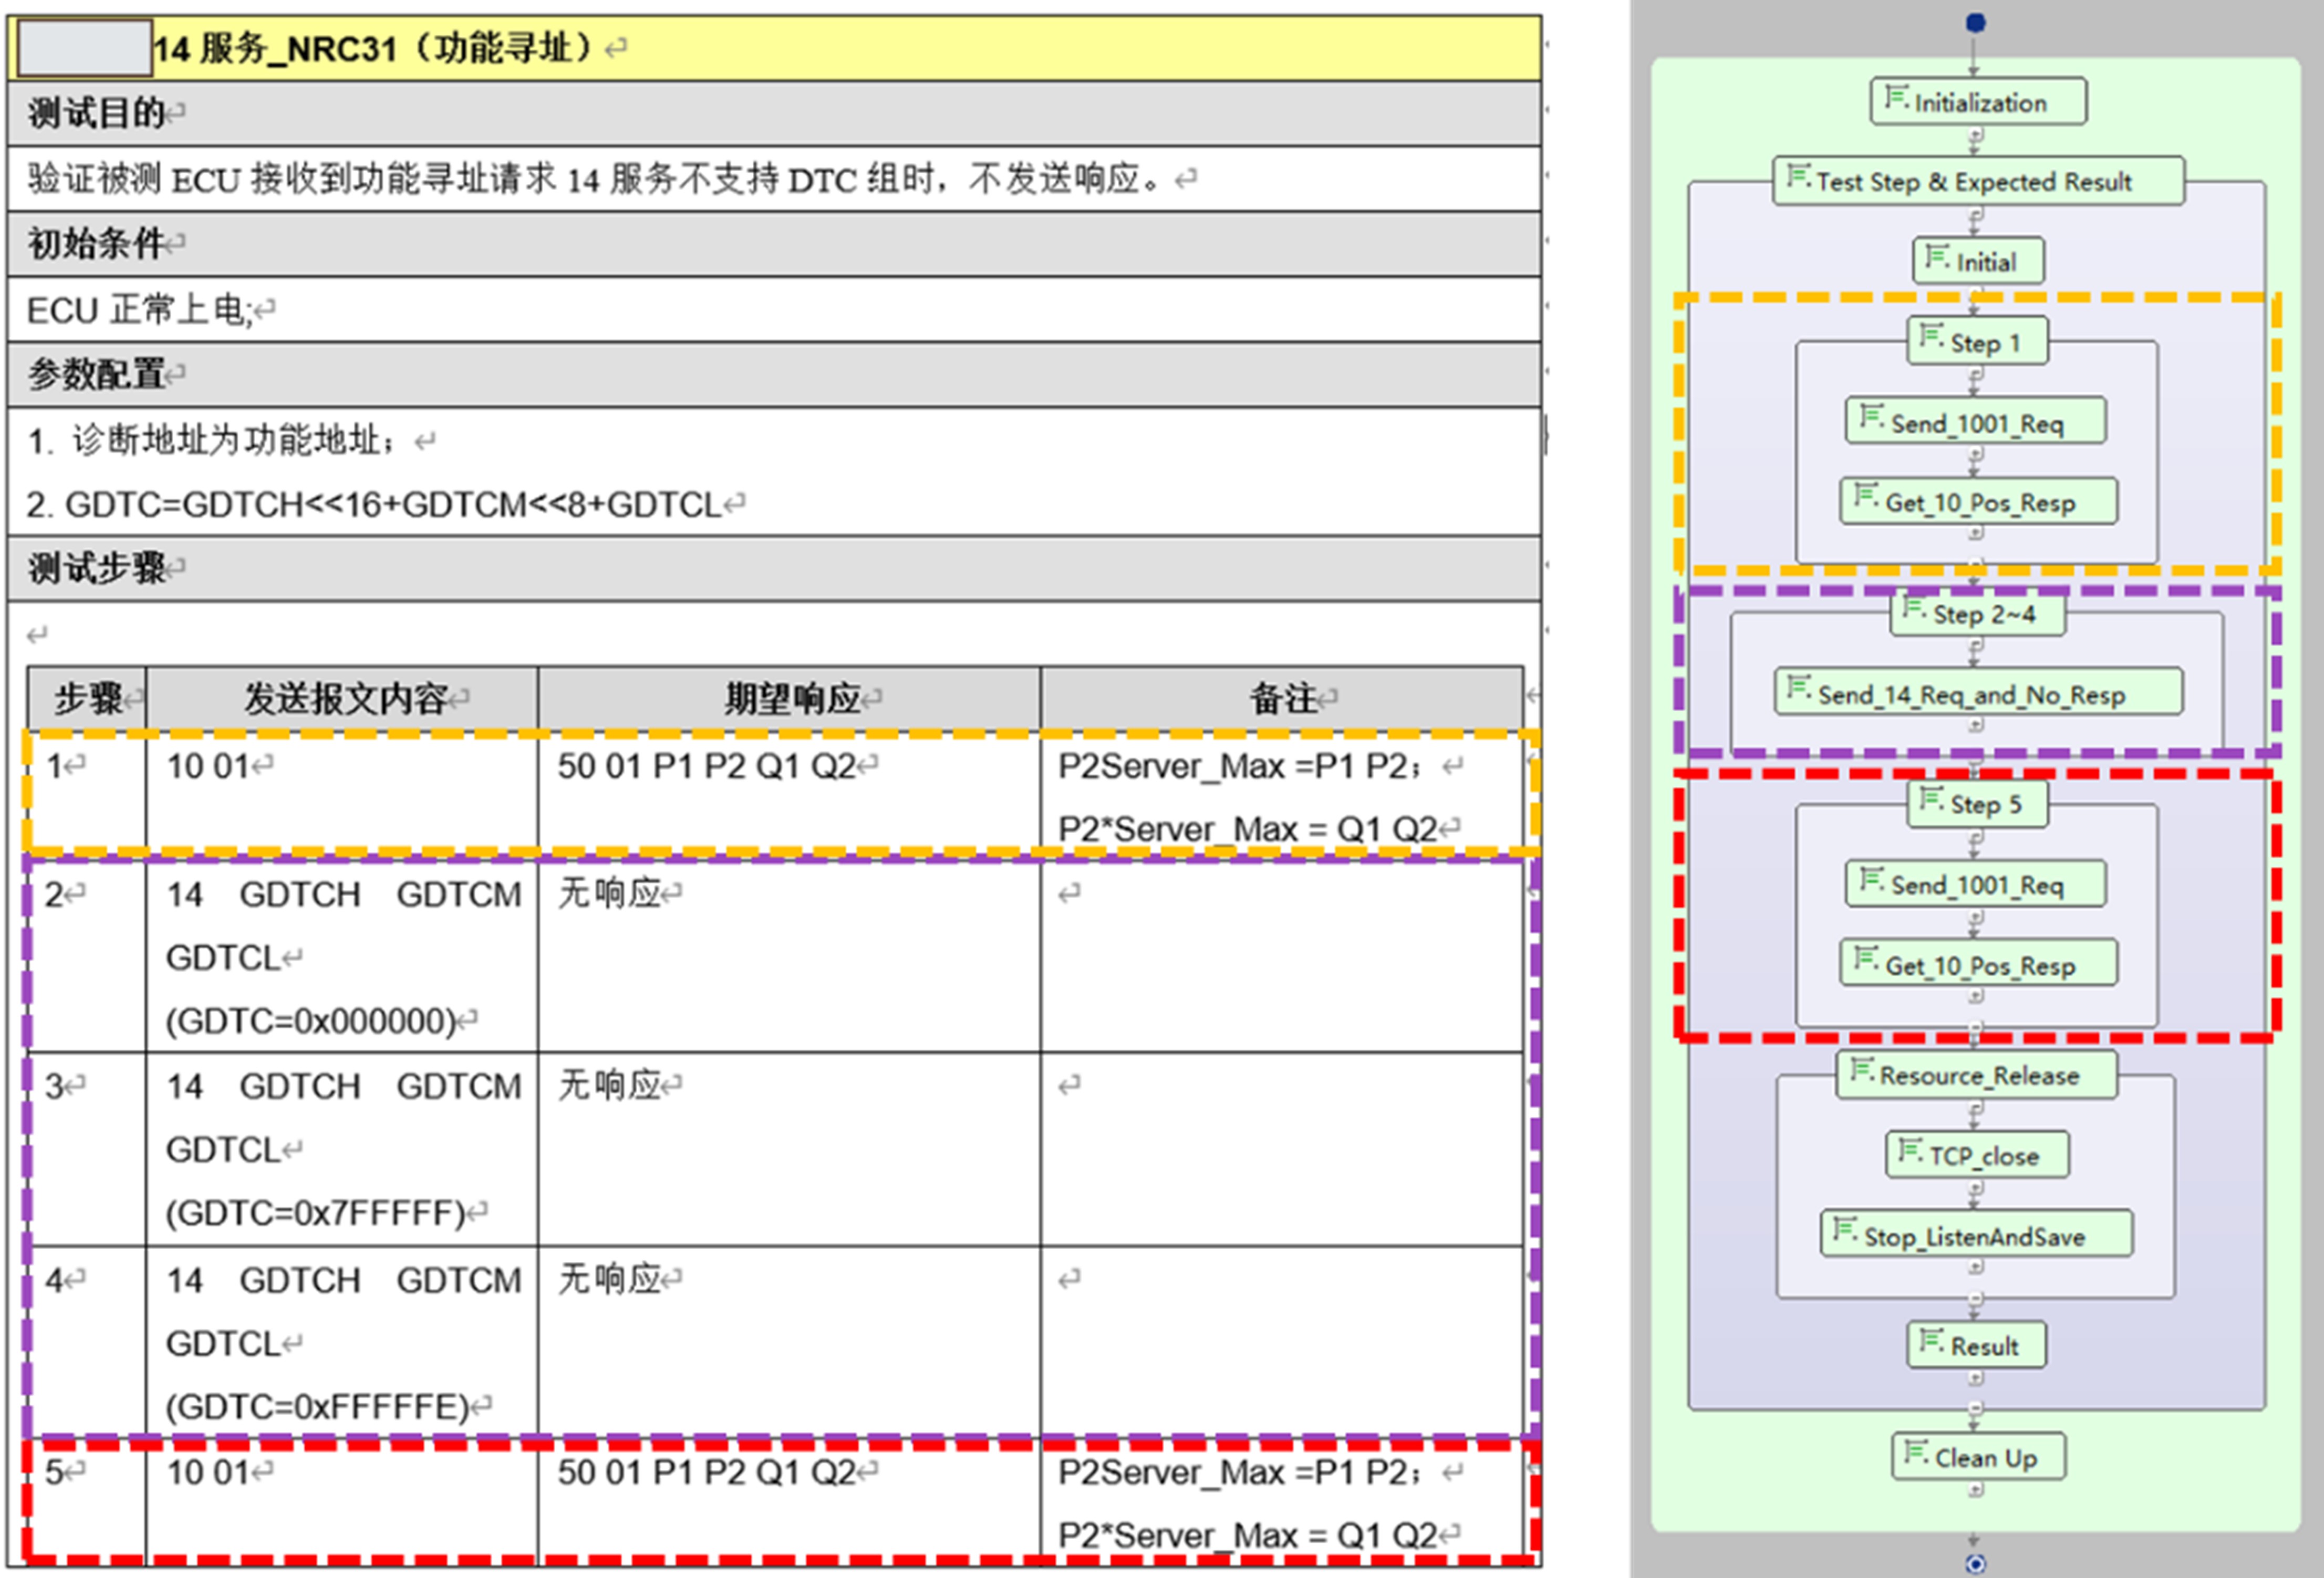This screenshot has height=1578, width=2324.
Task: Click the end circle marker at flowchart bottom
Action: pos(1975,1564)
